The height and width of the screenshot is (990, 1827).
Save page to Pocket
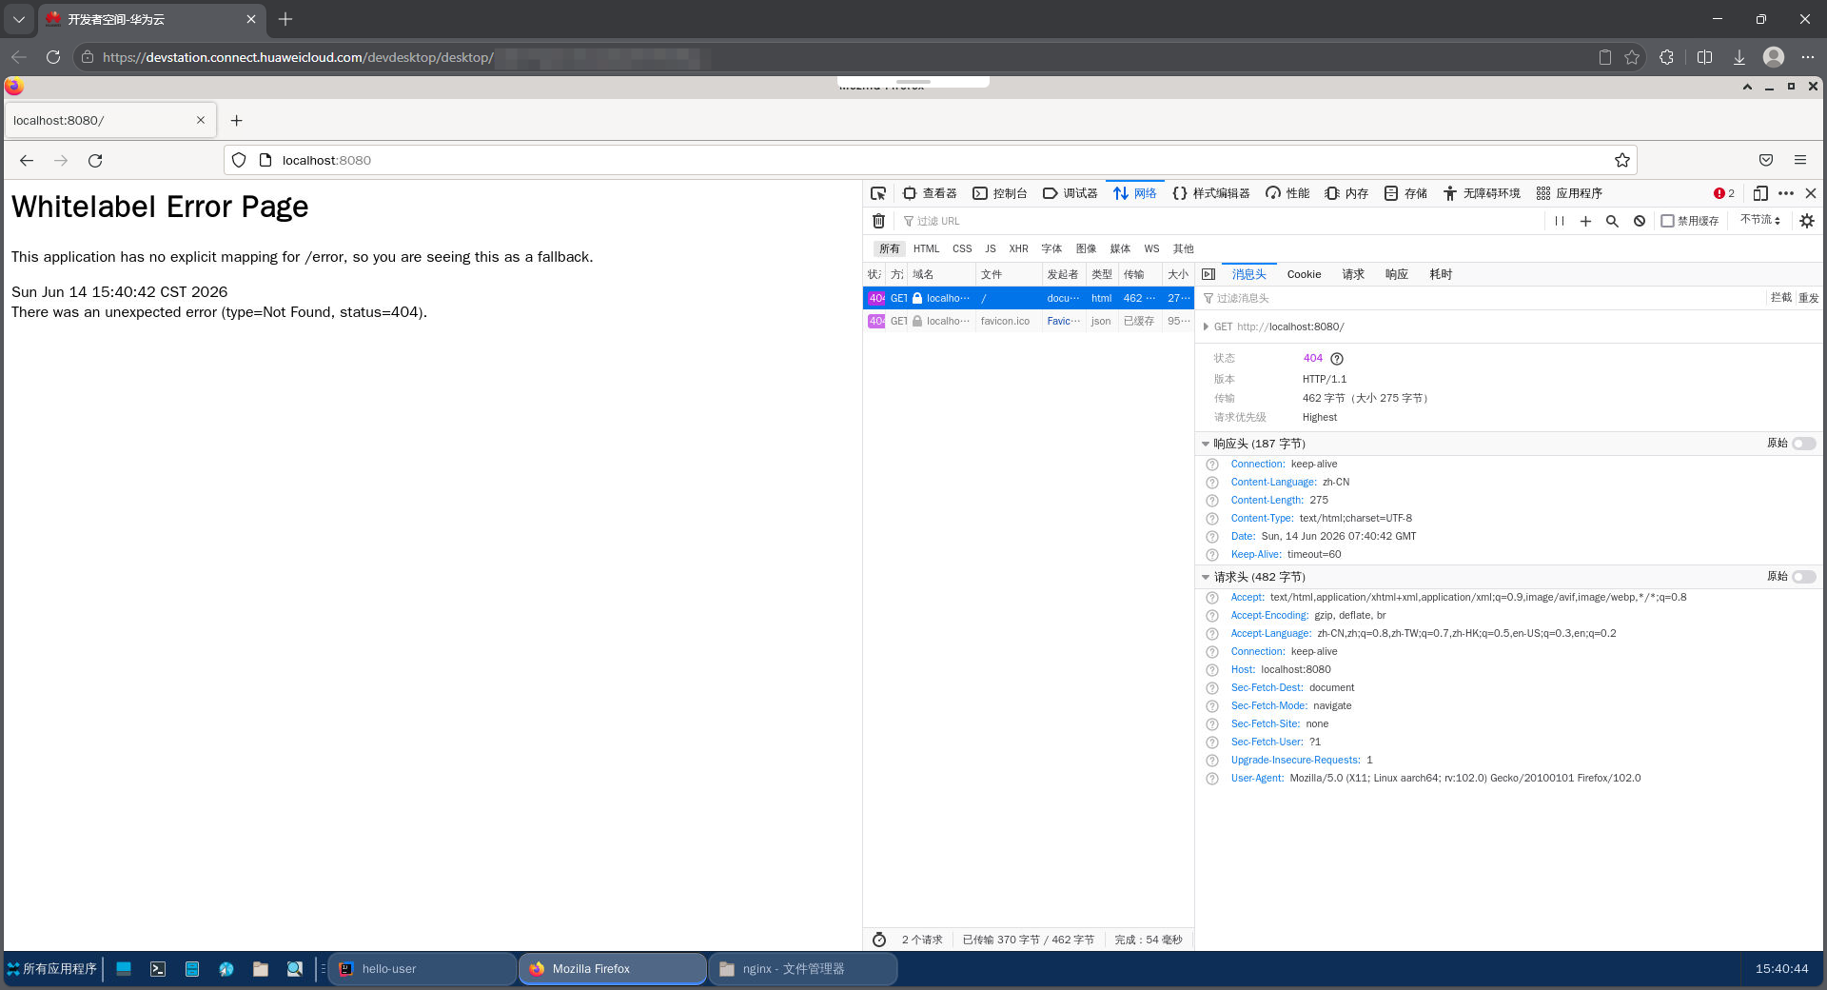pyautogui.click(x=1766, y=160)
